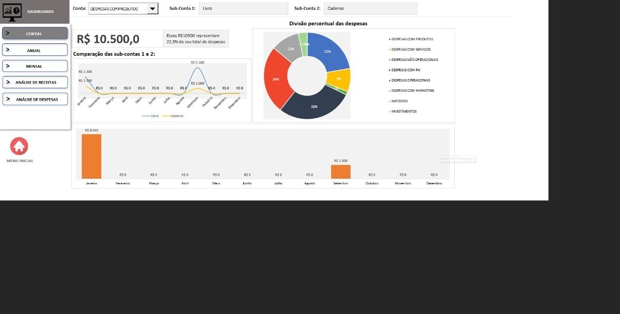Open ANÁLISE DE DESPESAS page
The height and width of the screenshot is (314, 620).
[37, 99]
